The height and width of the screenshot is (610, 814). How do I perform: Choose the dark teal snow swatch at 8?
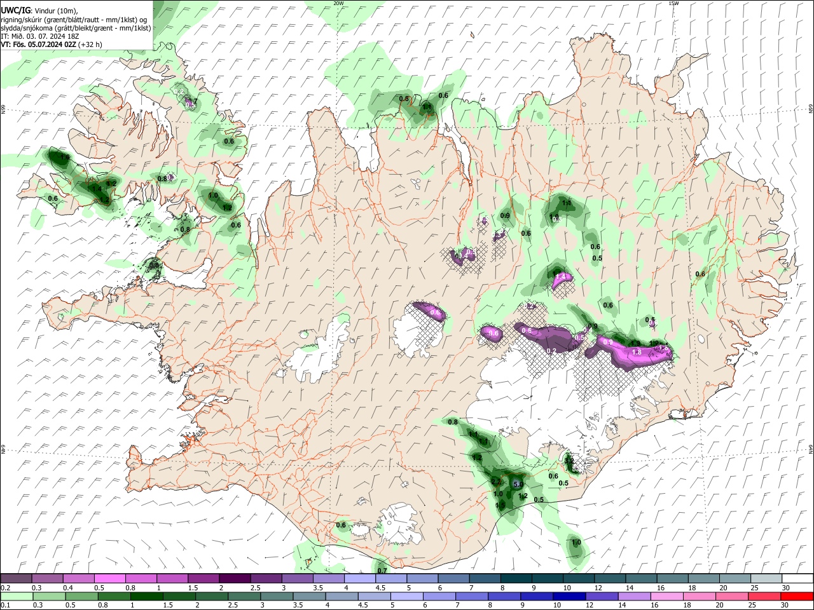click(x=515, y=579)
